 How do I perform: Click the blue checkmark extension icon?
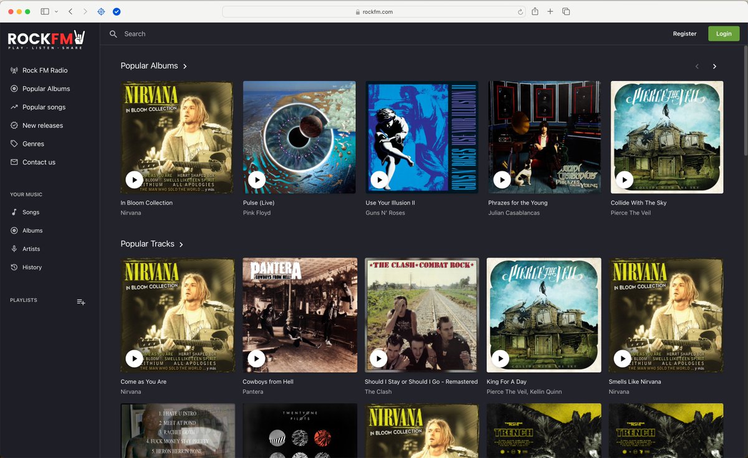coord(117,11)
